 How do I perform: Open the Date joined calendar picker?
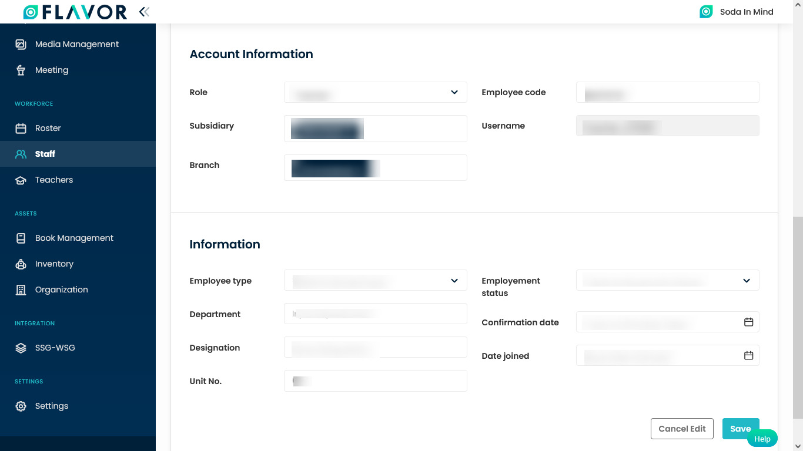pos(748,355)
